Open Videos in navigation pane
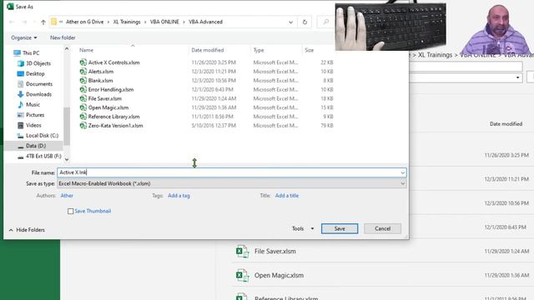The image size is (534, 300). tap(29, 125)
